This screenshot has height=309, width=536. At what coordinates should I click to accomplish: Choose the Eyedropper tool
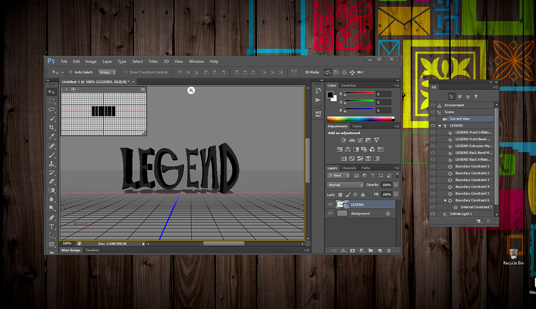pyautogui.click(x=52, y=137)
